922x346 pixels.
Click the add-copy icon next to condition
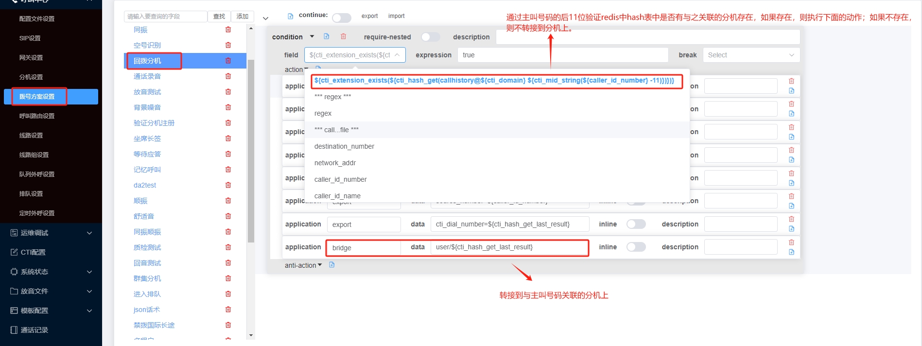coord(327,36)
